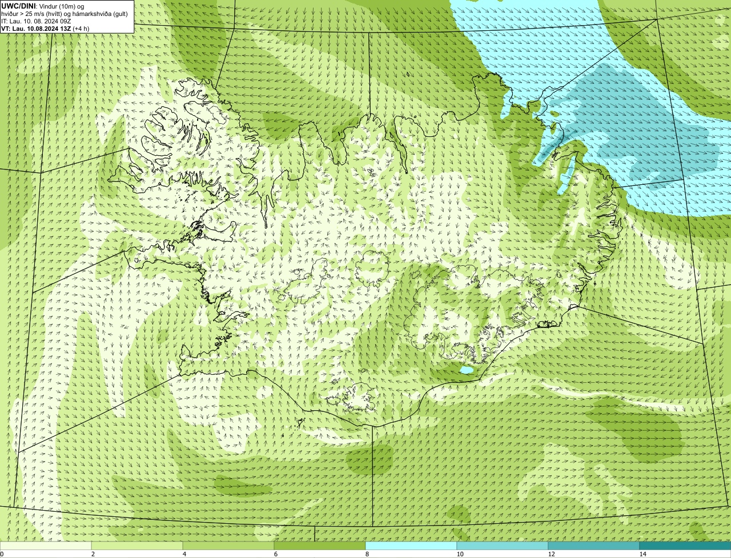This screenshot has height=558, width=731.
Task: Click the darkest teal swatch above 14 m/s
Action: [685, 545]
